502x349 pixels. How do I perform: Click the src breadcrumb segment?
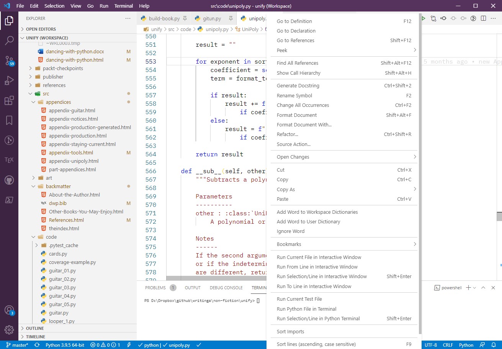coord(171,29)
